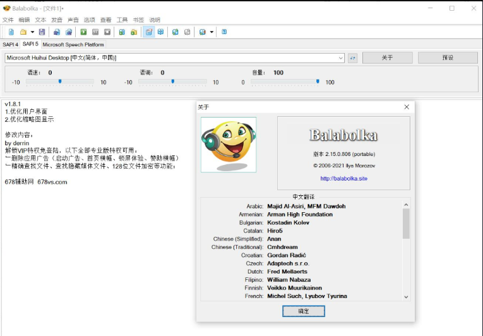Open the http://balabolka.site link
Screen dimensions: 483x336
pos(343,179)
